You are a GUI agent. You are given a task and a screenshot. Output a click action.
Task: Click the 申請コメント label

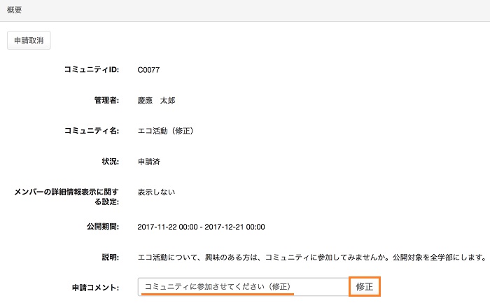point(96,288)
